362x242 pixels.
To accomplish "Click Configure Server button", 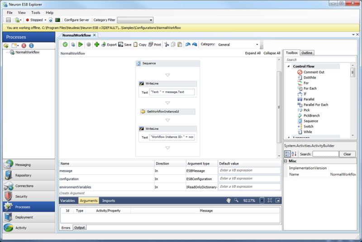I will 76,20.
